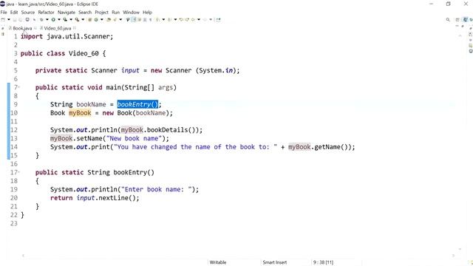Toggle Word Wrap in the toolbar
Screen dimensions: 473x266
tap(140, 20)
